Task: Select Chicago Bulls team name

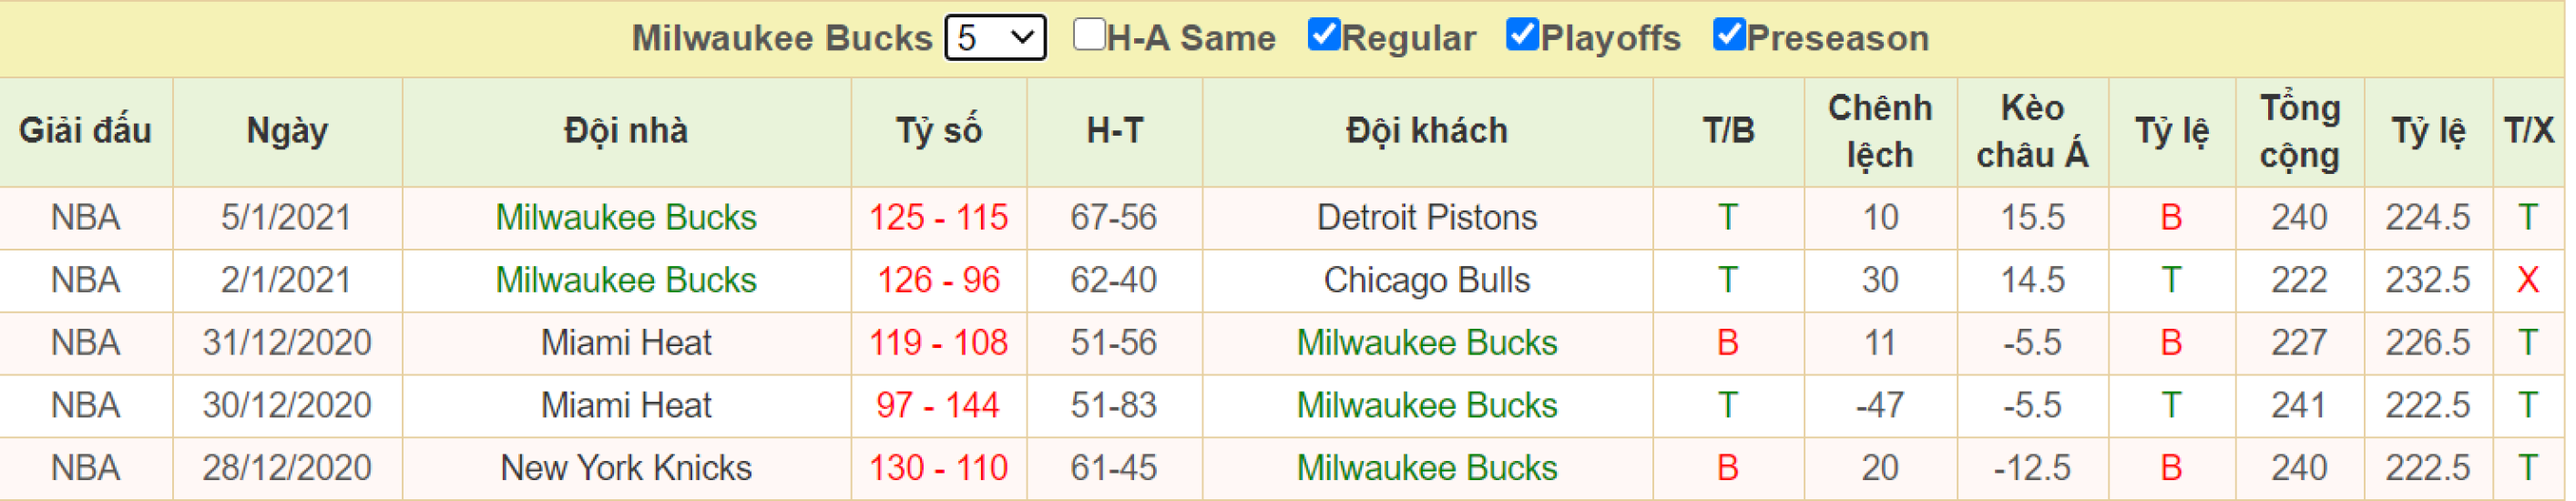Action: tap(1427, 280)
